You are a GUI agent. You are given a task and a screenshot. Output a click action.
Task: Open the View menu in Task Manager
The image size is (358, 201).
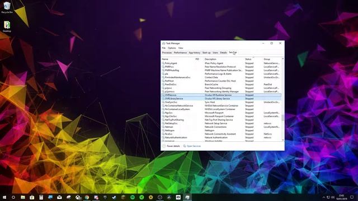click(181, 48)
